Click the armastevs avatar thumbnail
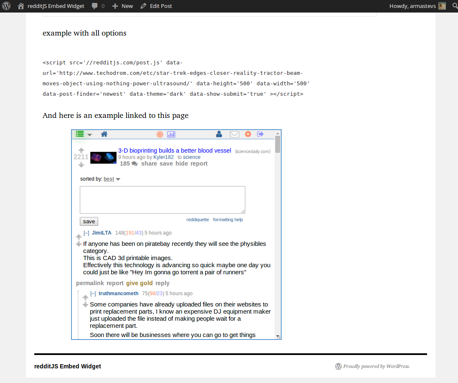Image resolution: width=458 pixels, height=383 pixels. click(442, 6)
